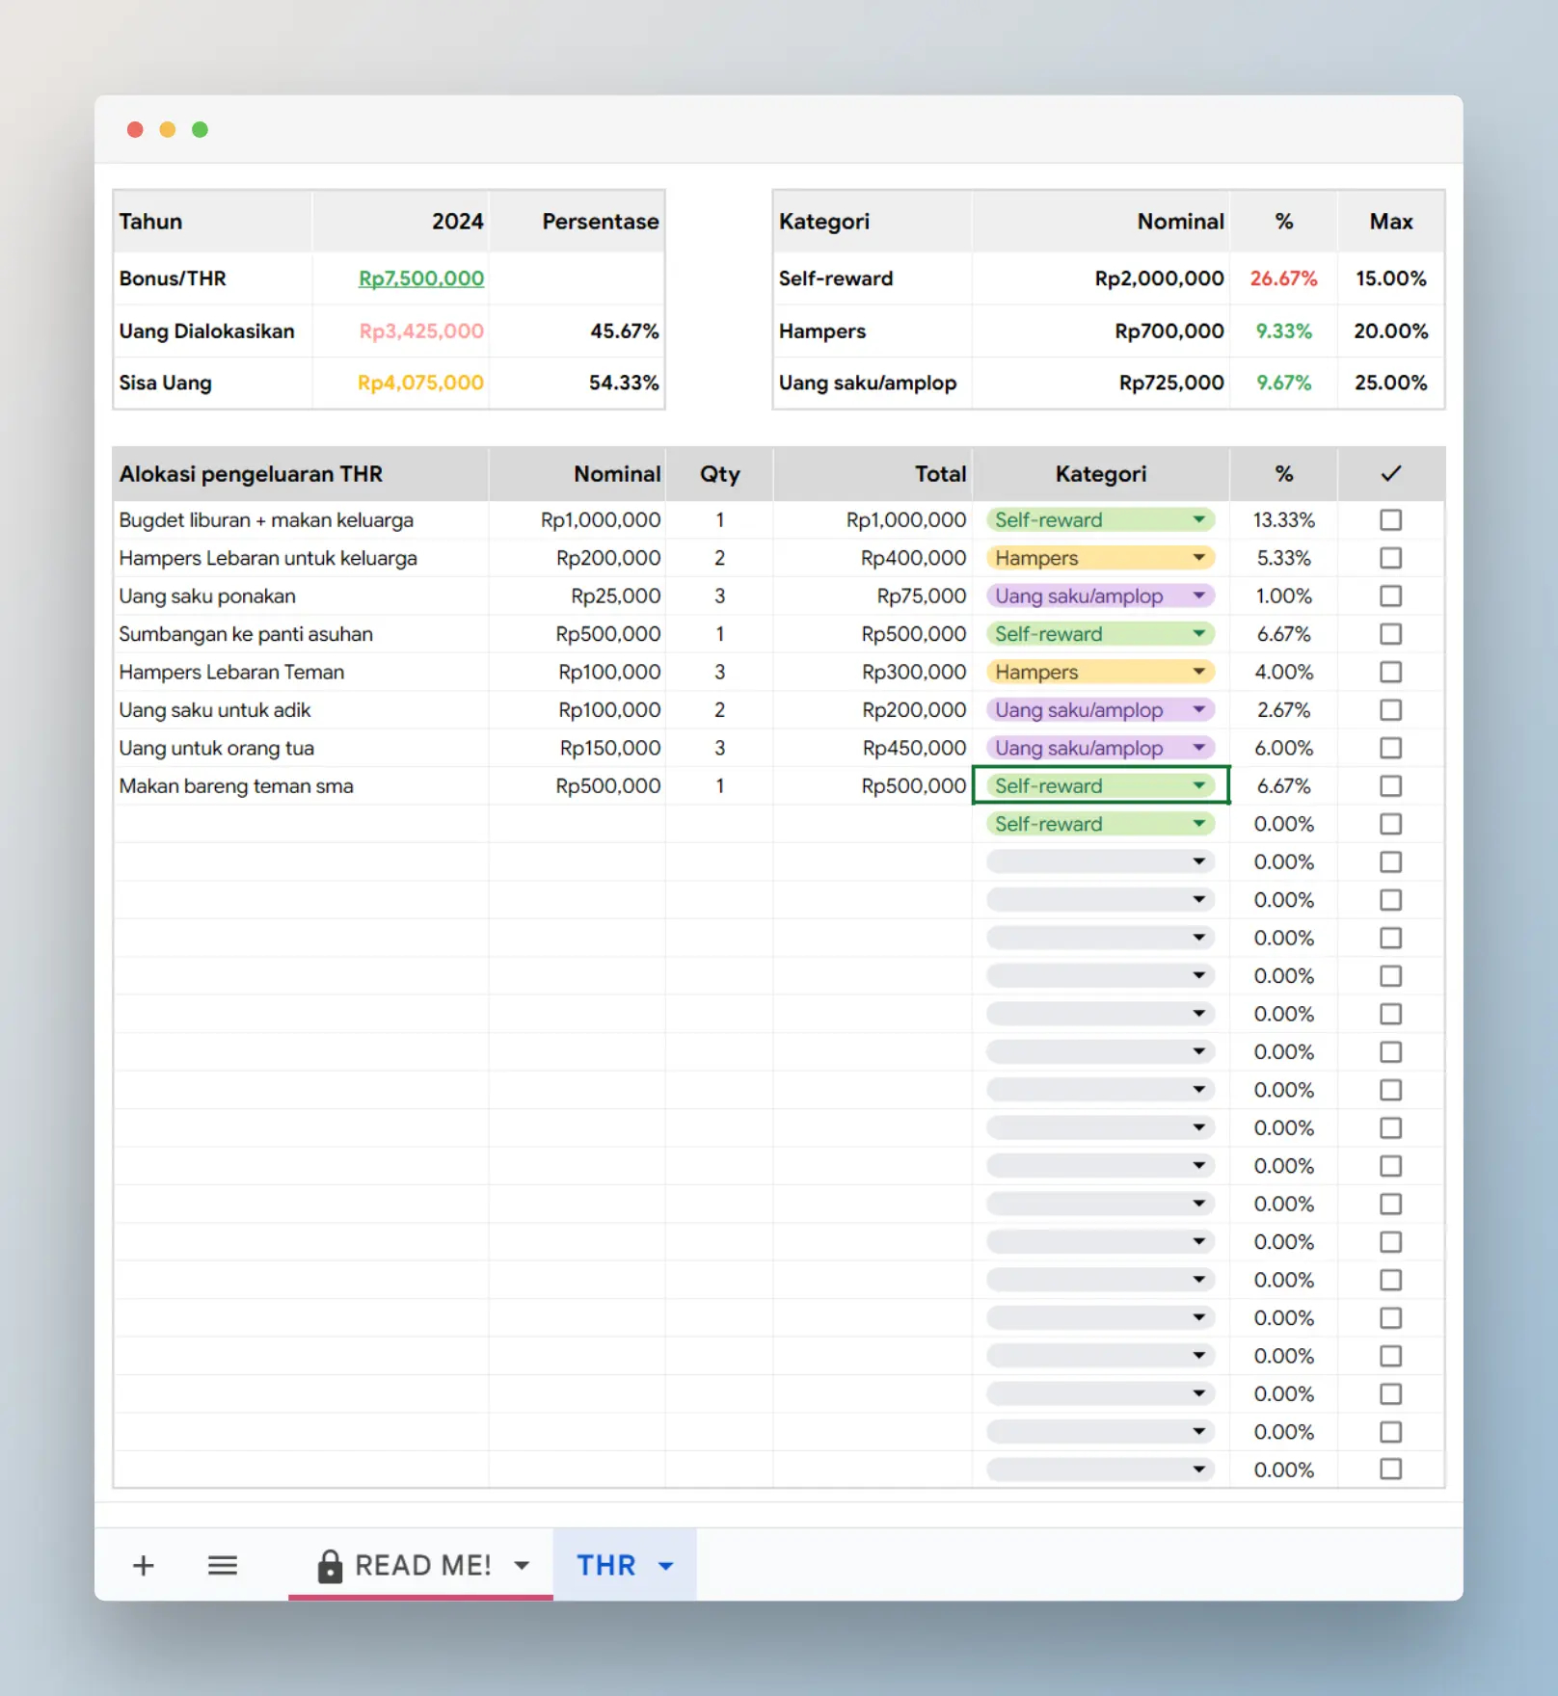Image resolution: width=1558 pixels, height=1696 pixels.
Task: Select cell 'Uang saku untuk adik'
Action: pos(300,710)
